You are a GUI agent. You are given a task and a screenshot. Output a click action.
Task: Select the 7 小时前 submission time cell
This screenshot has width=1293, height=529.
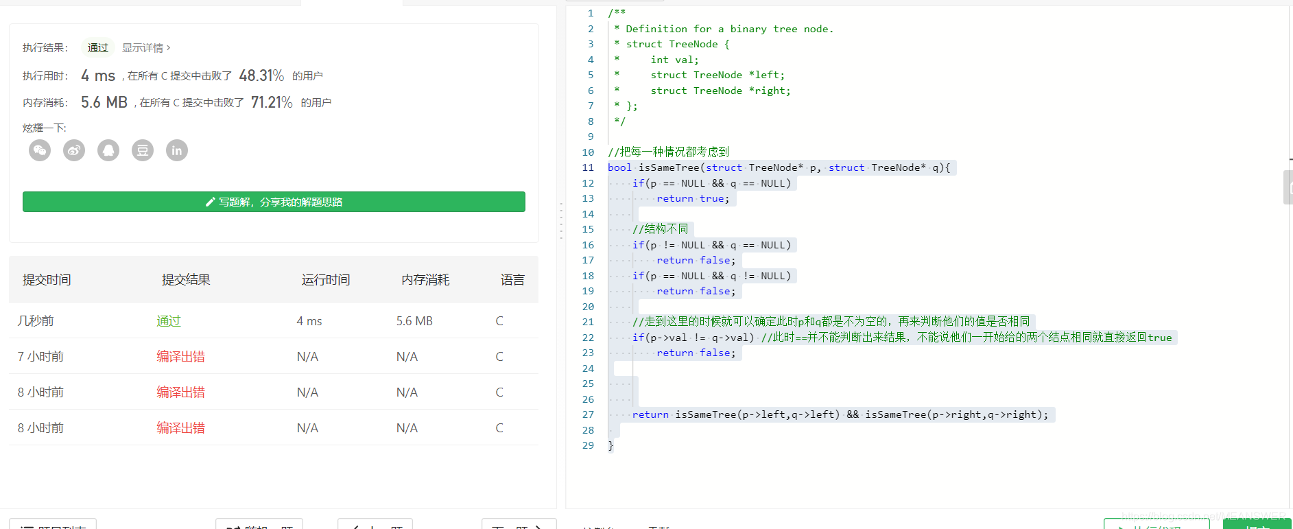[x=40, y=357]
